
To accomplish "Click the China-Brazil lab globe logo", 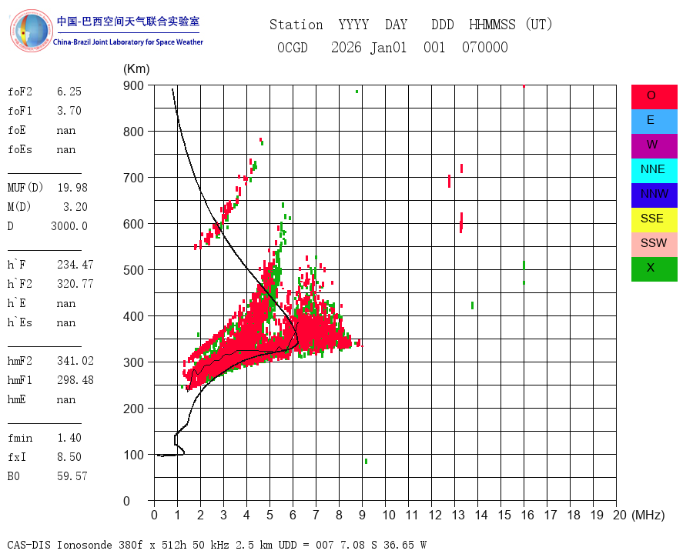I will point(31,31).
